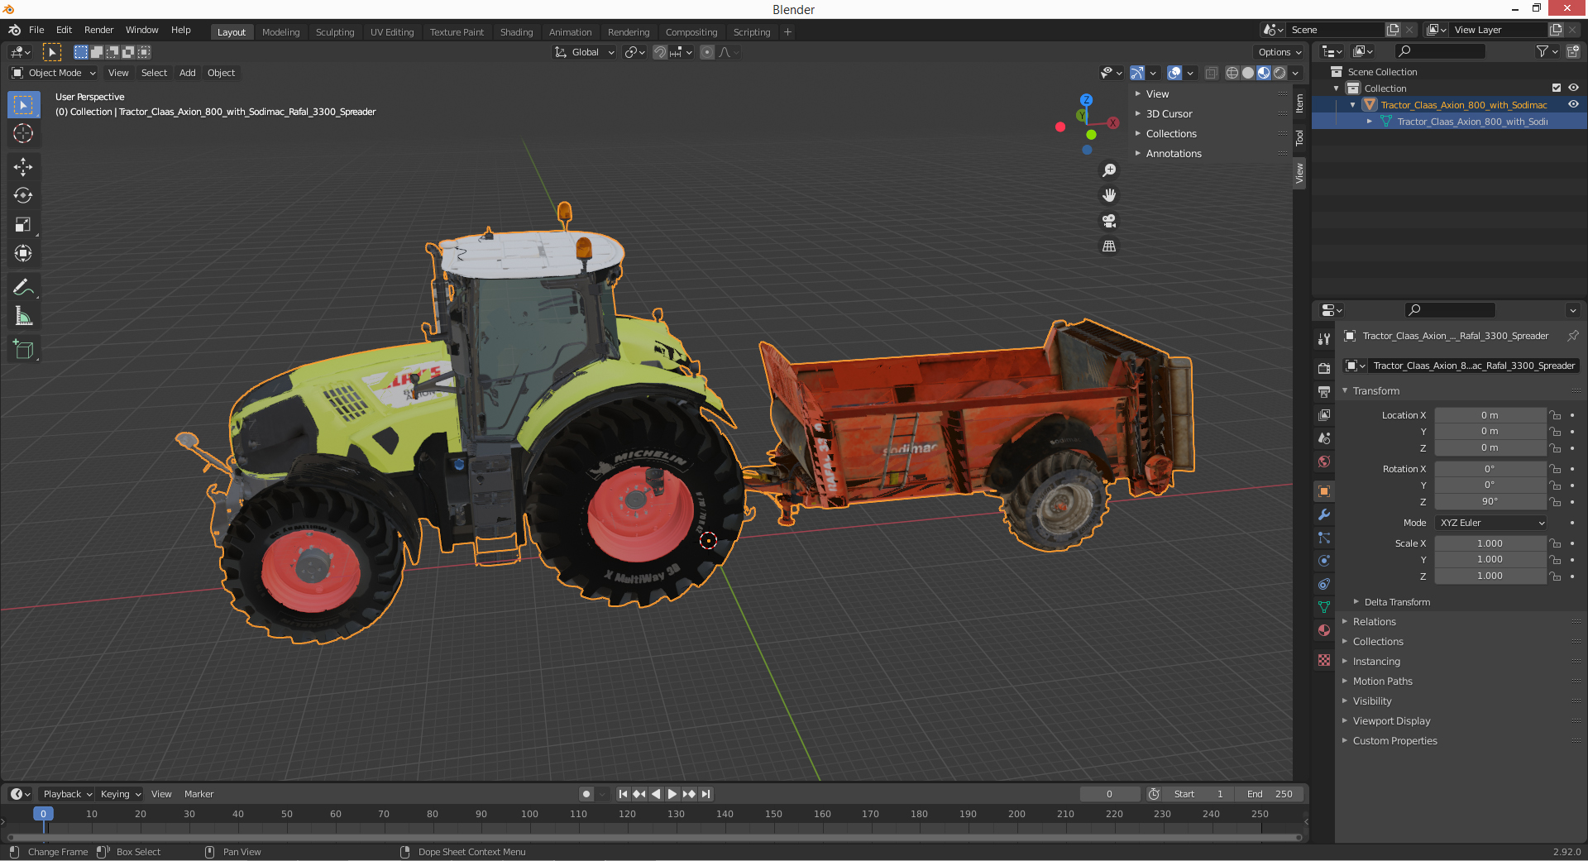Expand 3D Cursor sidebar panel
The height and width of the screenshot is (861, 1588).
[1169, 114]
